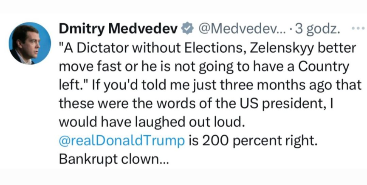Click the word "better" in the first line
Viewport: 367px width, 185px height.
pyautogui.click(x=329, y=48)
